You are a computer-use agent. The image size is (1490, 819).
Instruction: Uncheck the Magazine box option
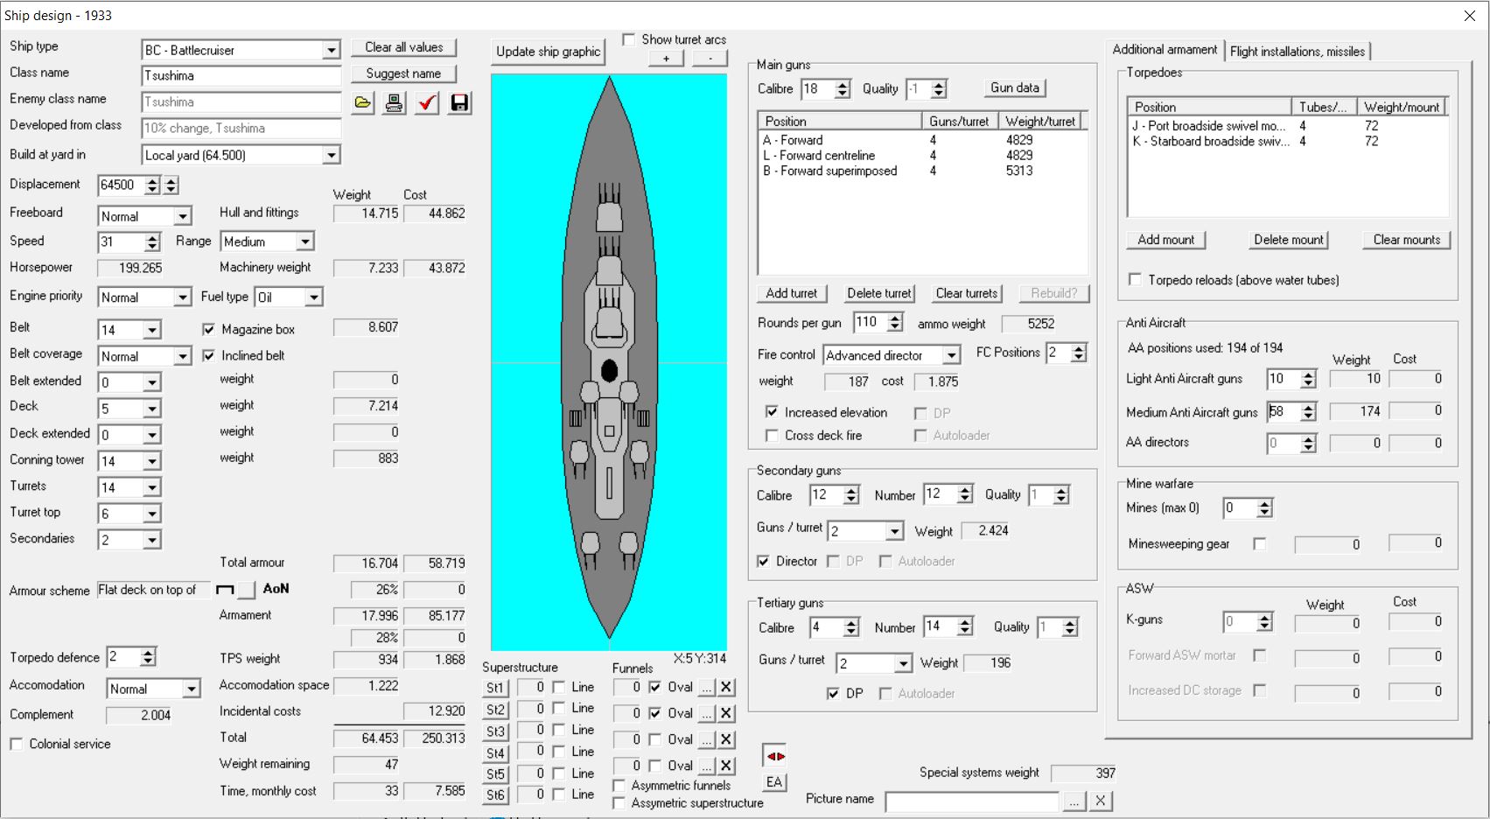click(208, 330)
